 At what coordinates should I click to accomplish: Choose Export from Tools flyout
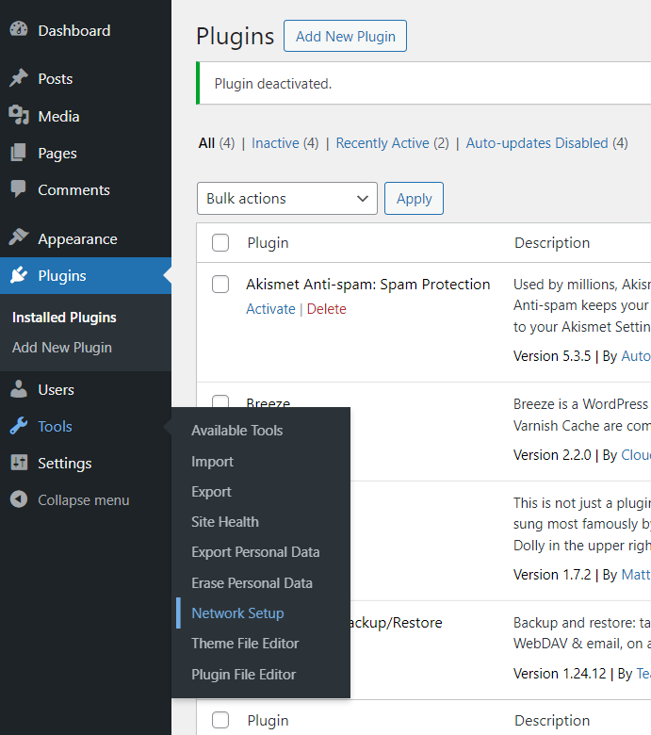211,492
